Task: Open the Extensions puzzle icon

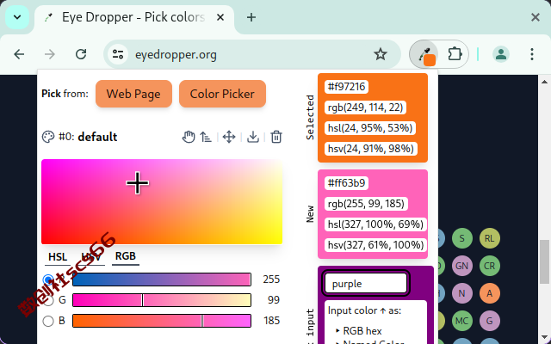Action: (455, 54)
